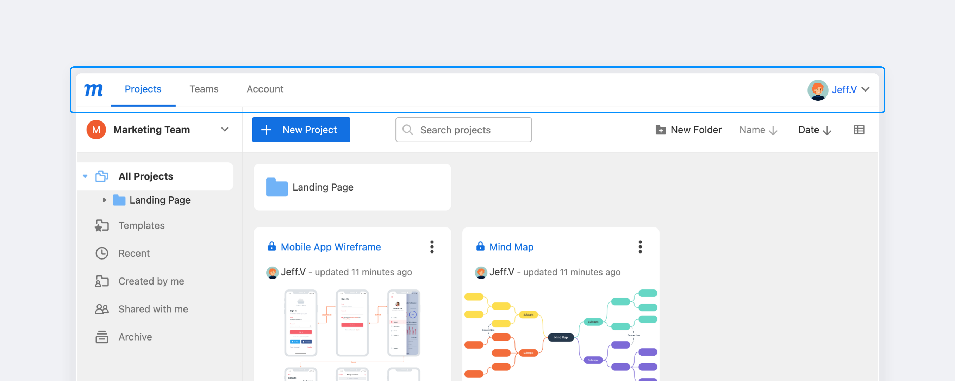Open the Jeff.V account dropdown
This screenshot has width=955, height=381.
coord(866,89)
